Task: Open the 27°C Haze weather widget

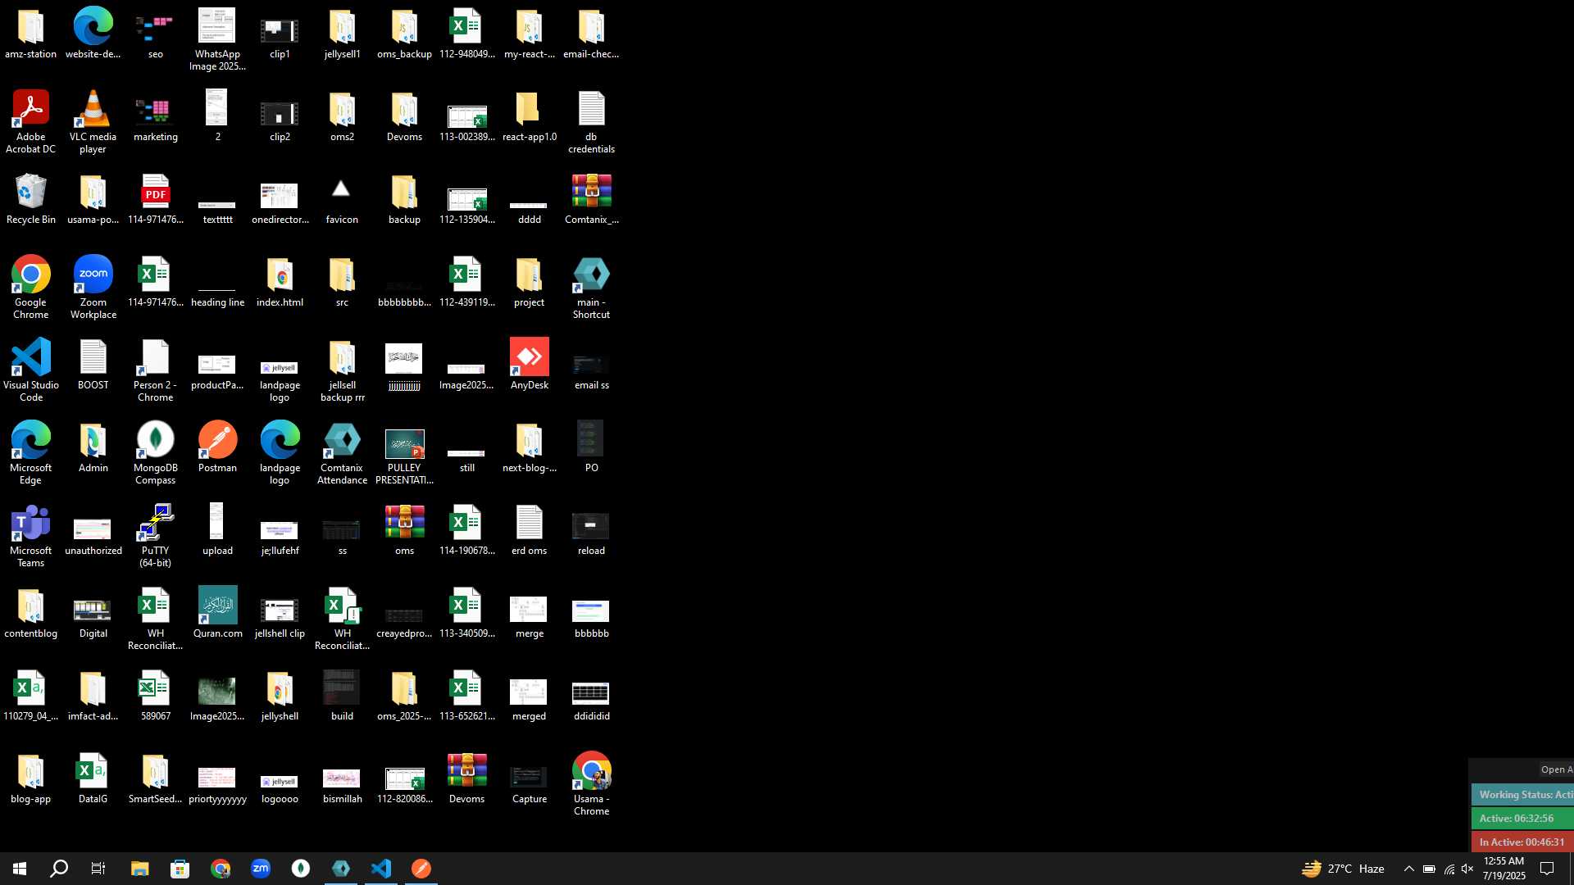Action: click(1343, 869)
